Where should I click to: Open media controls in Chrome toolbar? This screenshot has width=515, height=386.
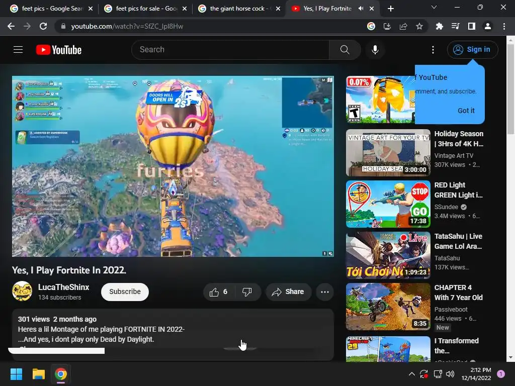pyautogui.click(x=455, y=26)
